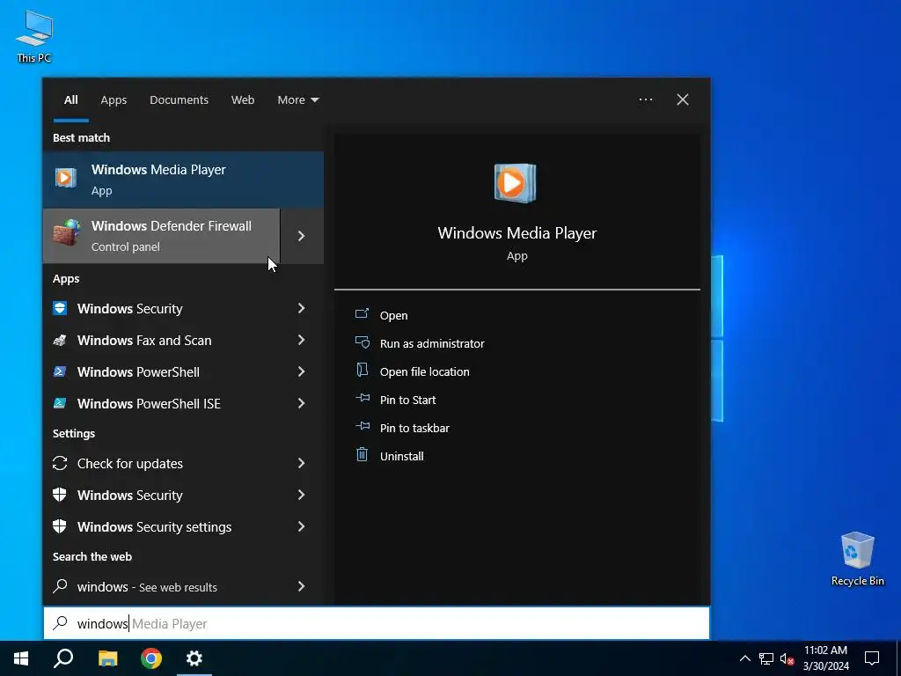Expand Windows PowerShell result arrow
Viewport: 901px width, 676px height.
[301, 371]
